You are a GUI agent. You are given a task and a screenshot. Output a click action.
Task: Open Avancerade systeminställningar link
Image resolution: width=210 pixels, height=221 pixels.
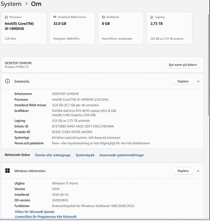[122, 155]
